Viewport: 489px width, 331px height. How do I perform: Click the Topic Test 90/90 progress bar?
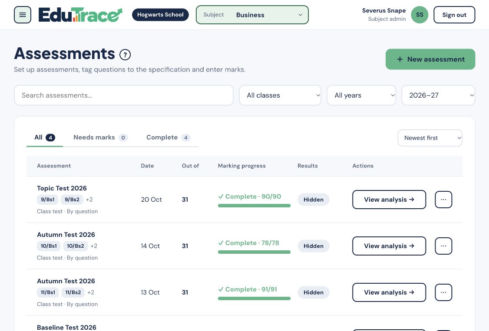(254, 206)
